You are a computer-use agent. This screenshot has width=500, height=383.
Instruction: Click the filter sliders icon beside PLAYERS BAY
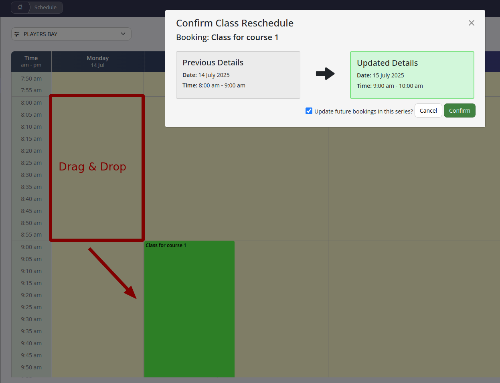coord(17,34)
